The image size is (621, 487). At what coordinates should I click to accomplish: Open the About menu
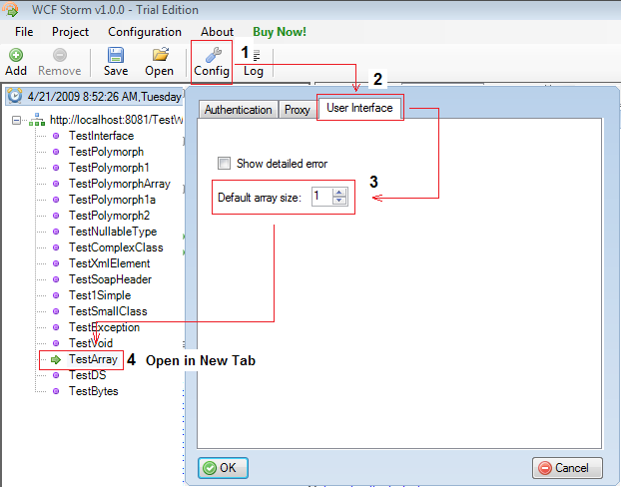[217, 32]
